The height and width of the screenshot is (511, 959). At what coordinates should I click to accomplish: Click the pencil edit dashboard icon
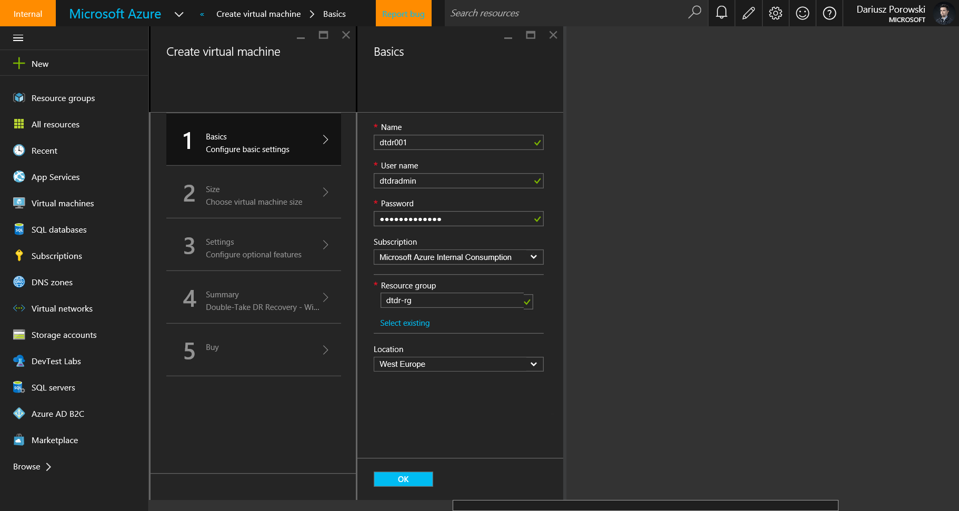click(x=748, y=13)
